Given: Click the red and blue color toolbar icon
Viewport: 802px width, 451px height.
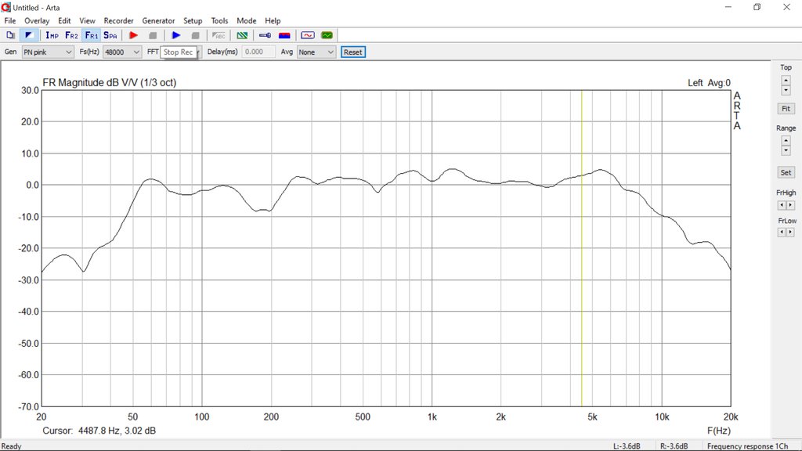Looking at the screenshot, I should 284,35.
